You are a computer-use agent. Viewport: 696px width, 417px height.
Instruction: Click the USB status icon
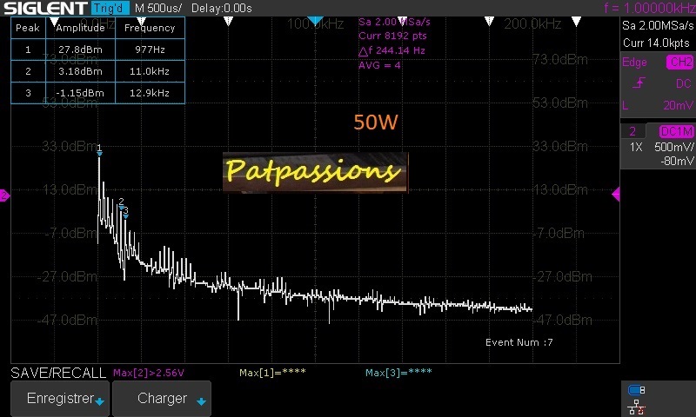(x=637, y=390)
